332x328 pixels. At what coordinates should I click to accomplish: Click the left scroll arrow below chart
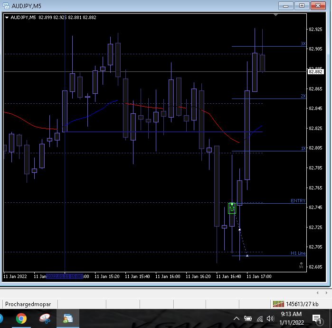[317, 293]
